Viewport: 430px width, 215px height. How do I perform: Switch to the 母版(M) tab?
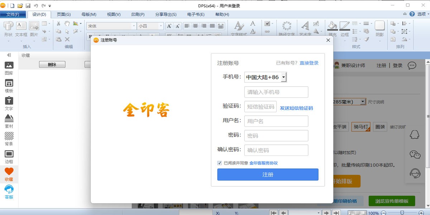pos(89,14)
